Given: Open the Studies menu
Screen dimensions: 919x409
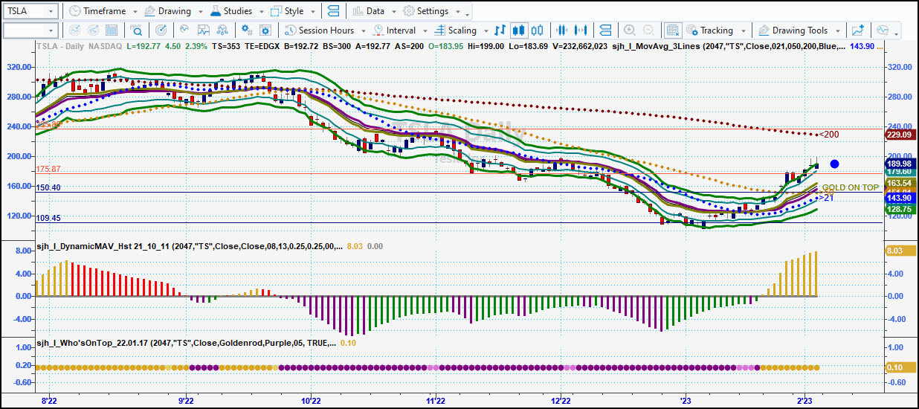Looking at the screenshot, I should [x=231, y=11].
